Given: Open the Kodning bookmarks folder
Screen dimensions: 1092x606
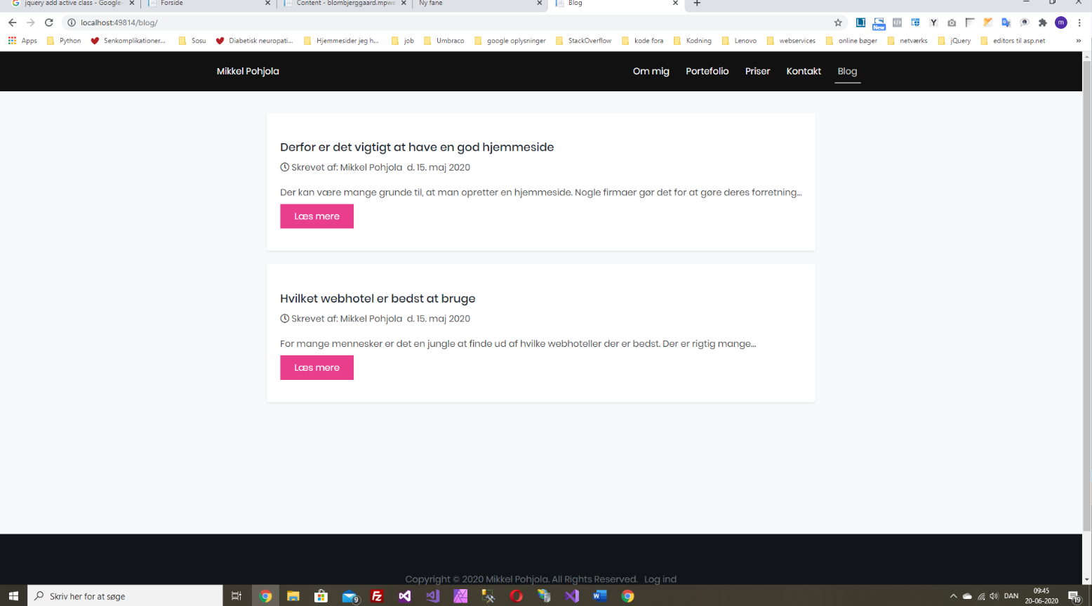Looking at the screenshot, I should 692,41.
